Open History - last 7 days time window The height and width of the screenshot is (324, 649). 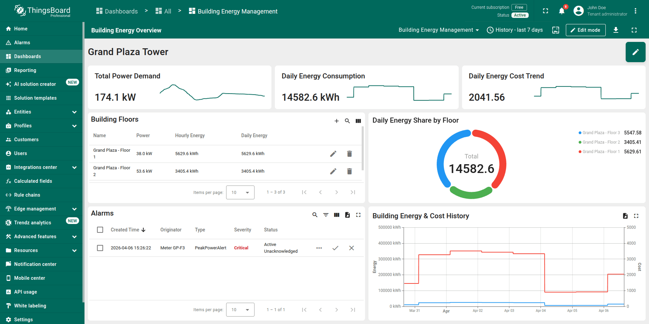tap(515, 30)
